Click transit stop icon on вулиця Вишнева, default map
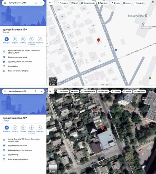Screen dimensions: 156x174 tap(116, 50)
